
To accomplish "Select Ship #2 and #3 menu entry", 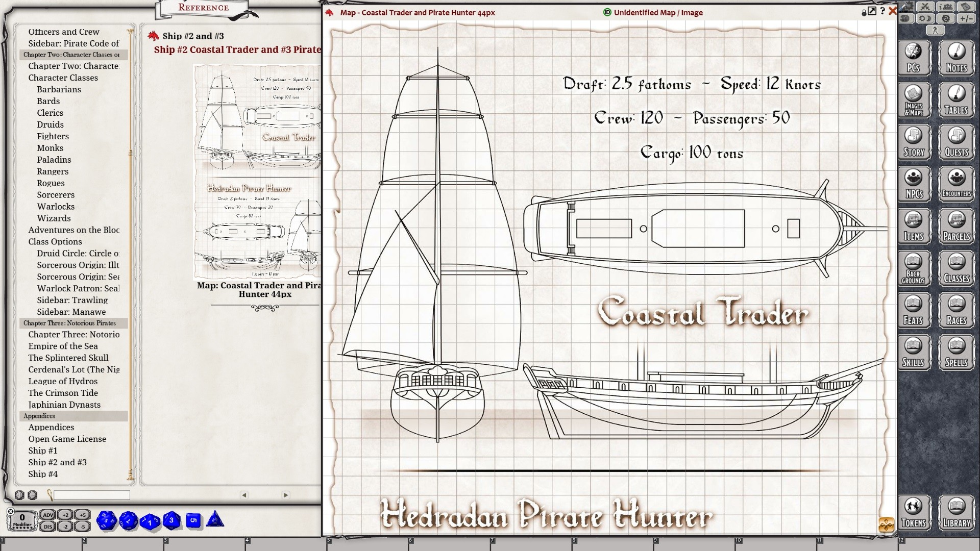I will tap(57, 462).
